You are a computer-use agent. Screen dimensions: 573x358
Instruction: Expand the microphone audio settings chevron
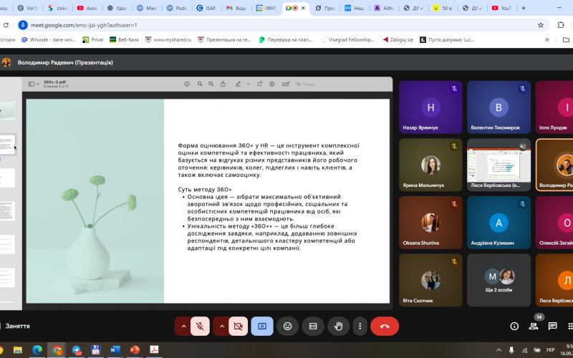[x=183, y=326]
